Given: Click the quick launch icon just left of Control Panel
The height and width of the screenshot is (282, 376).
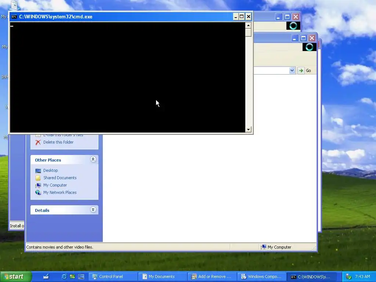Looking at the screenshot, I should (x=81, y=276).
